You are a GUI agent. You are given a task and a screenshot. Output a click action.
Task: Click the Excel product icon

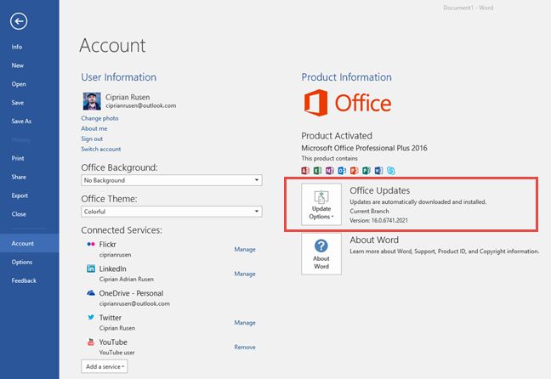[x=318, y=171]
